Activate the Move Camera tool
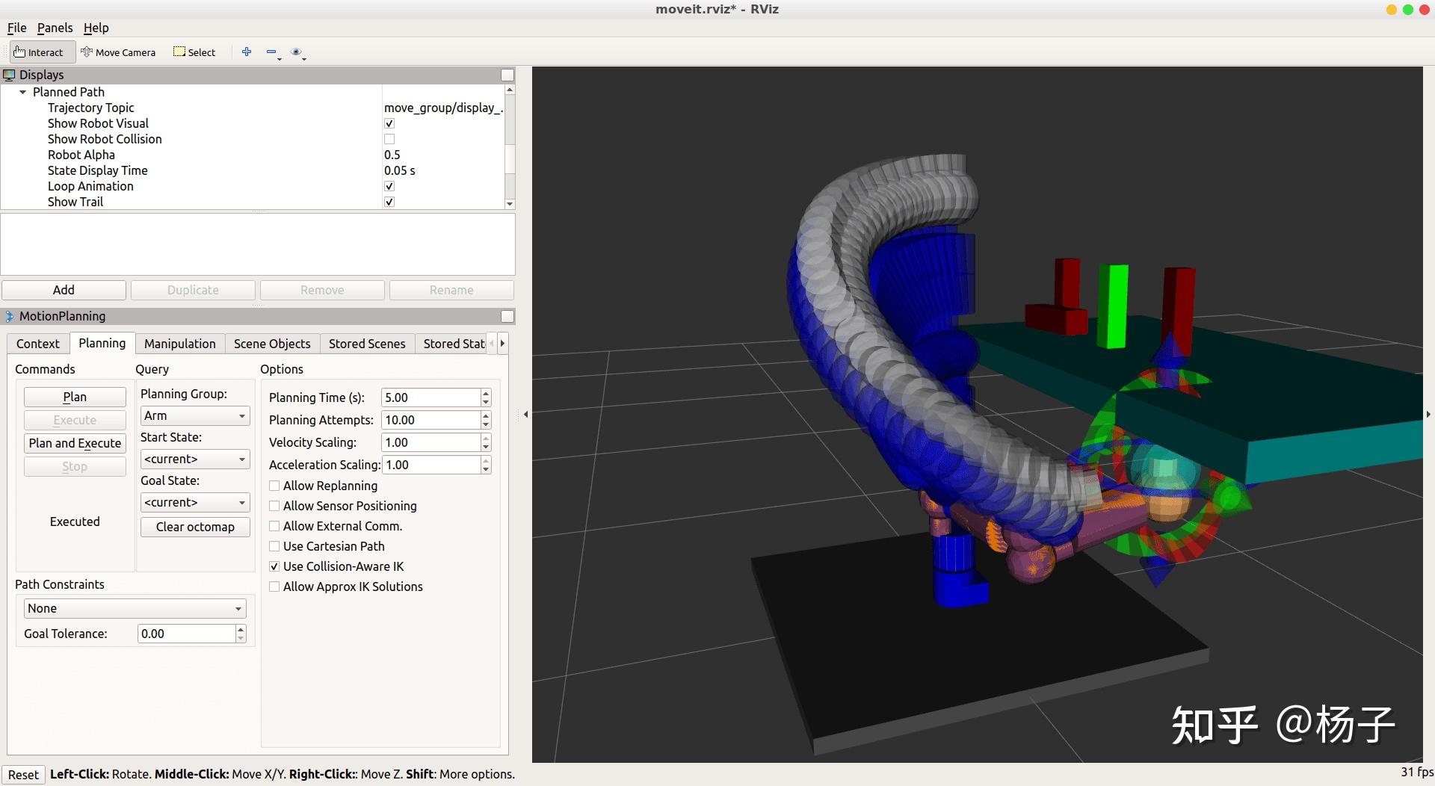The image size is (1435, 786). click(118, 52)
